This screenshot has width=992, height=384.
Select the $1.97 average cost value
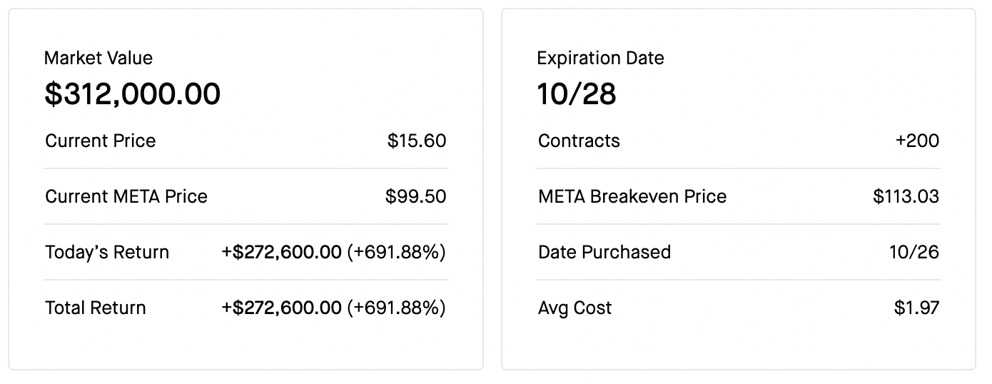coord(916,308)
